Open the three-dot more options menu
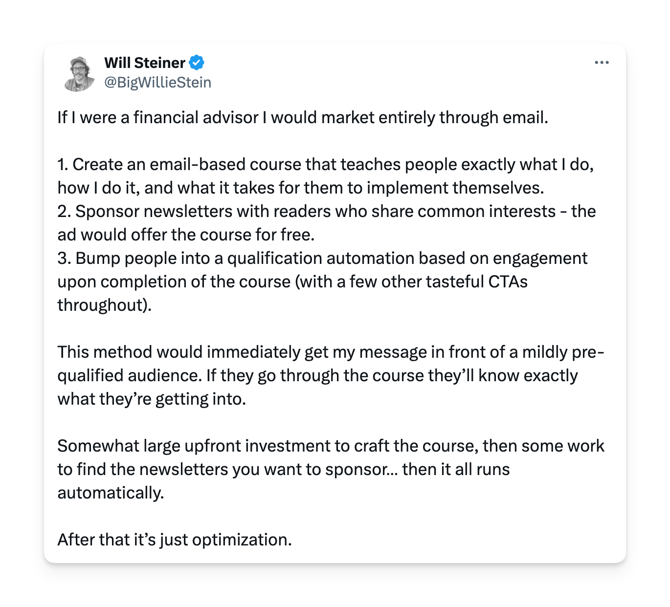 tap(602, 63)
